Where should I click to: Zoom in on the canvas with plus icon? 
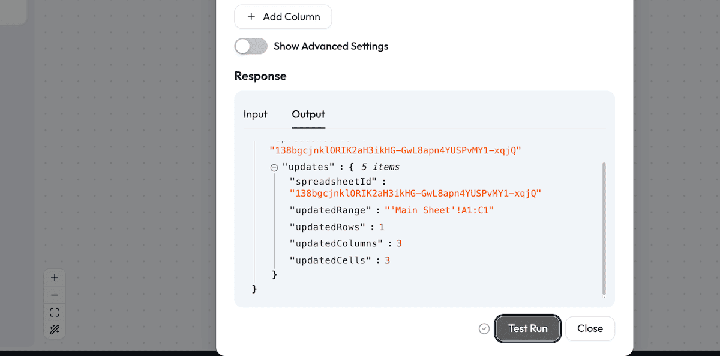tap(55, 278)
